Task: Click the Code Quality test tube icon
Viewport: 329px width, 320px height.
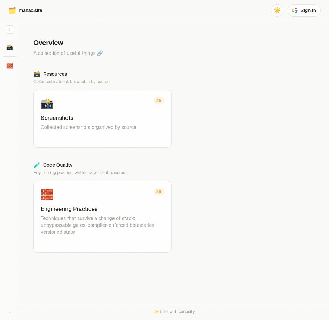Action: point(37,165)
